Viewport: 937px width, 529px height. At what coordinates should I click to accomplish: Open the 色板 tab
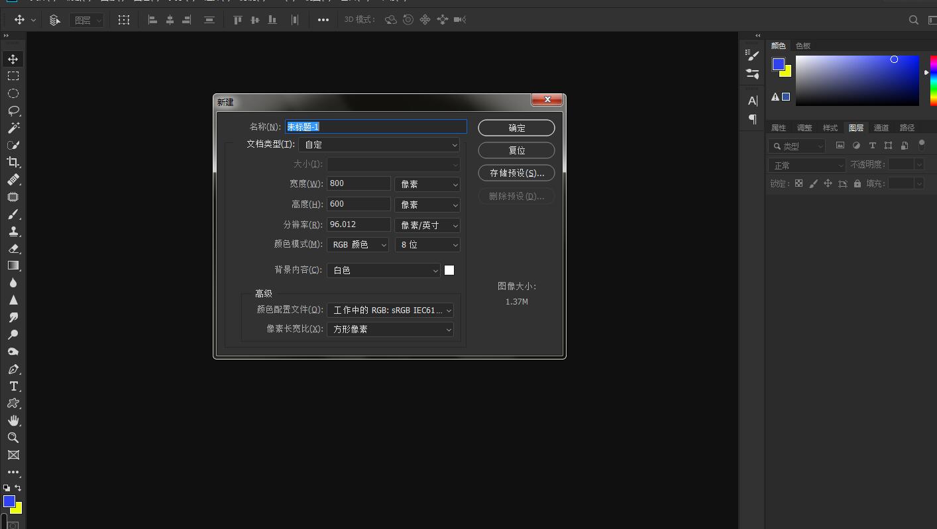coord(803,46)
